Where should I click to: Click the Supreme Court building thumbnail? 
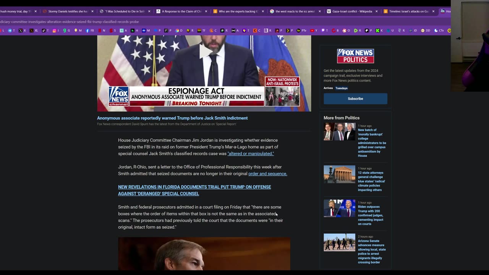[339, 174]
